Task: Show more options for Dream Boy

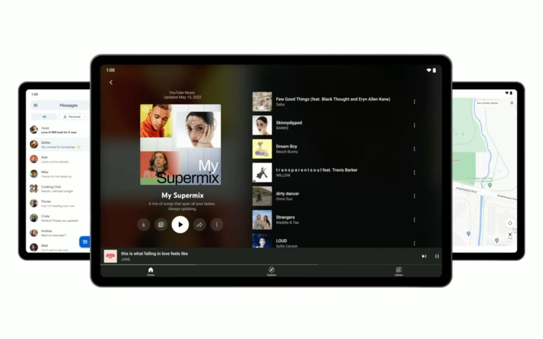Action: [x=414, y=149]
